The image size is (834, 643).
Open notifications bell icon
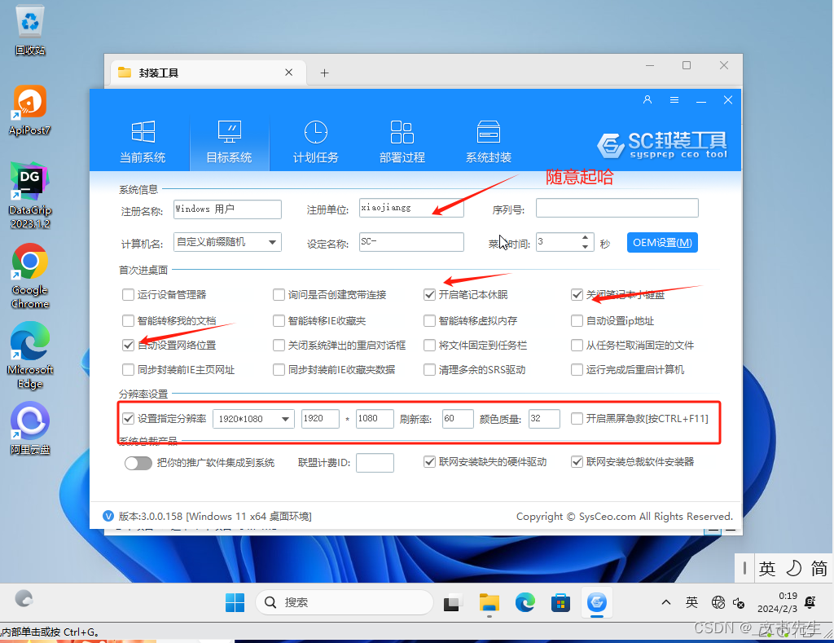[810, 602]
